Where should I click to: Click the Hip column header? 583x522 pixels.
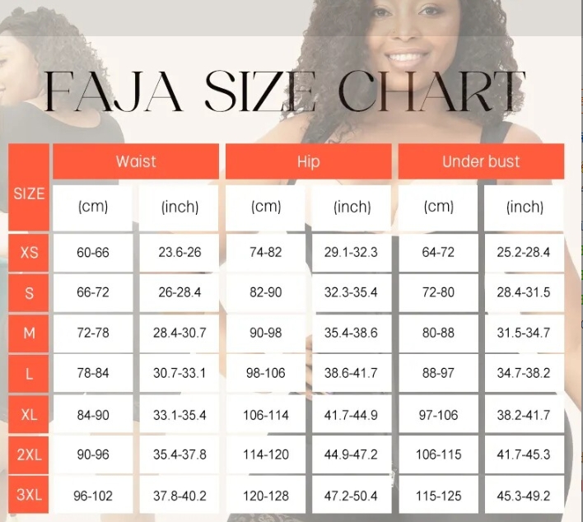(x=308, y=161)
